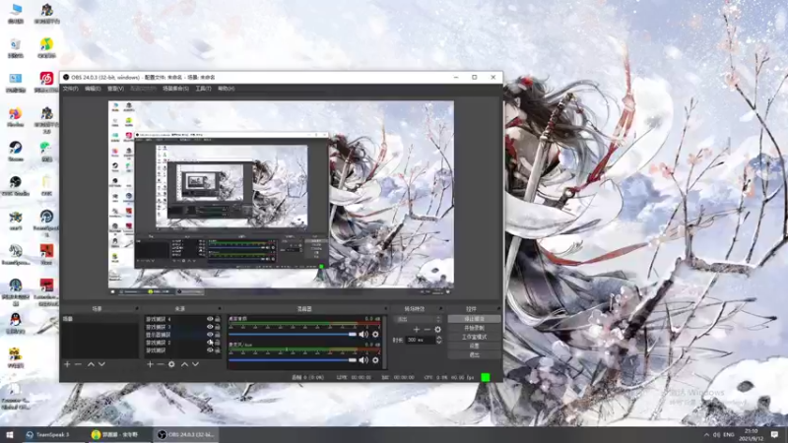Remove a transition with the minus icon

pos(427,330)
